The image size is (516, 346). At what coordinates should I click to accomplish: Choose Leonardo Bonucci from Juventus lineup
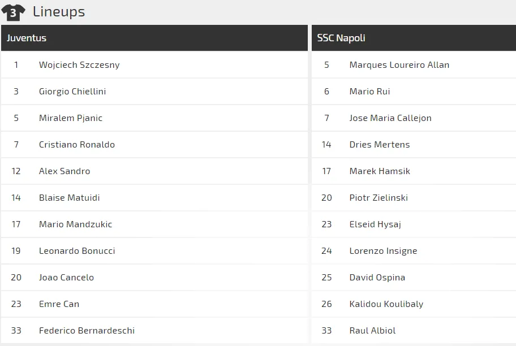pyautogui.click(x=77, y=251)
